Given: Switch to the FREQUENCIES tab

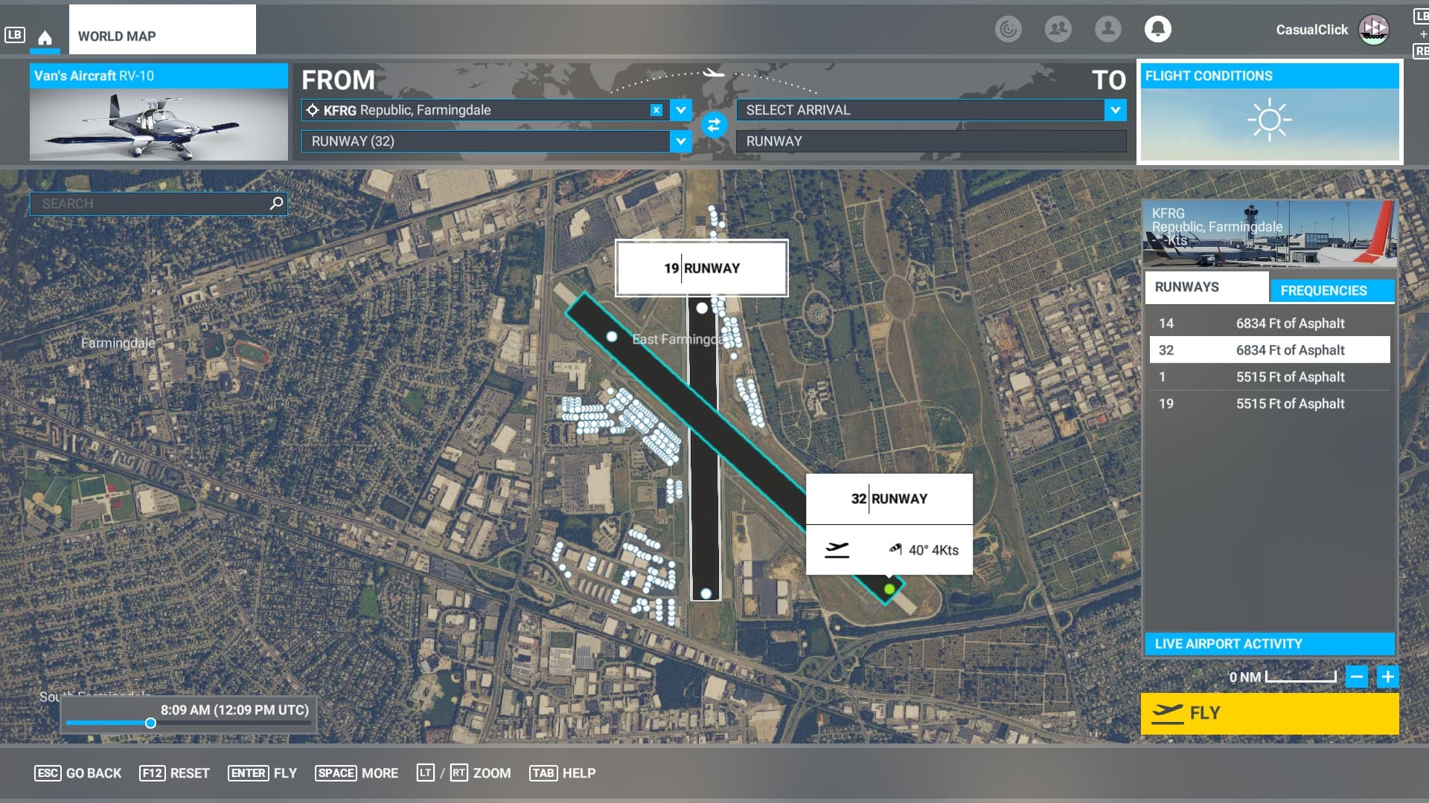Looking at the screenshot, I should (x=1332, y=291).
